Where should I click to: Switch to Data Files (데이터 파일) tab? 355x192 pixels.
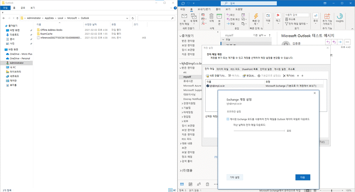[x=222, y=69]
